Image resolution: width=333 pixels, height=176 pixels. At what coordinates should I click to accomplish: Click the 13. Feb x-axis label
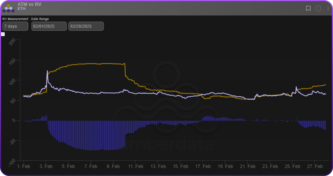pyautogui.click(x=158, y=166)
